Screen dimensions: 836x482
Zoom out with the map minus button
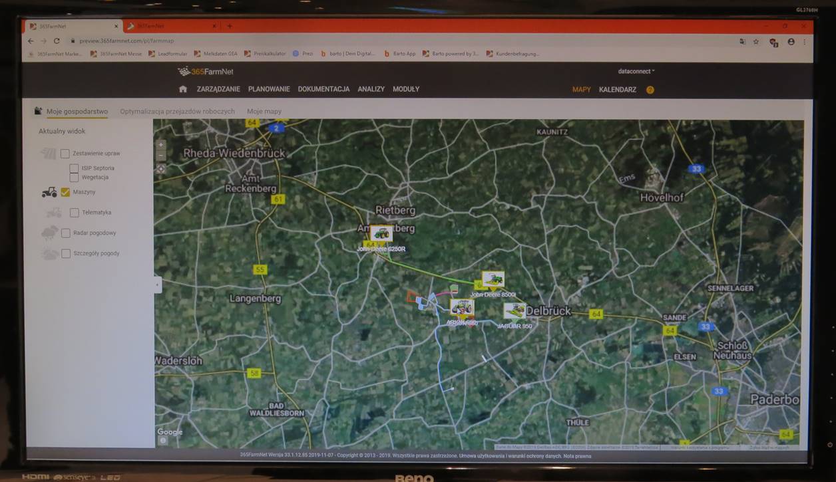pos(161,156)
